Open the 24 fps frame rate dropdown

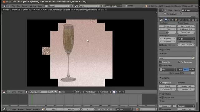186,39
